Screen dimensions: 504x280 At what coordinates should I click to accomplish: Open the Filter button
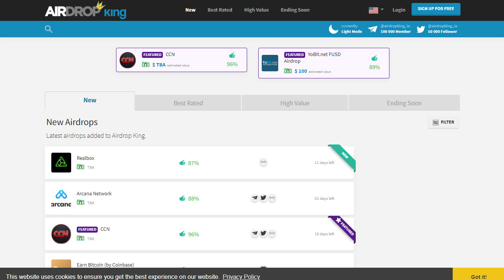pyautogui.click(x=443, y=122)
